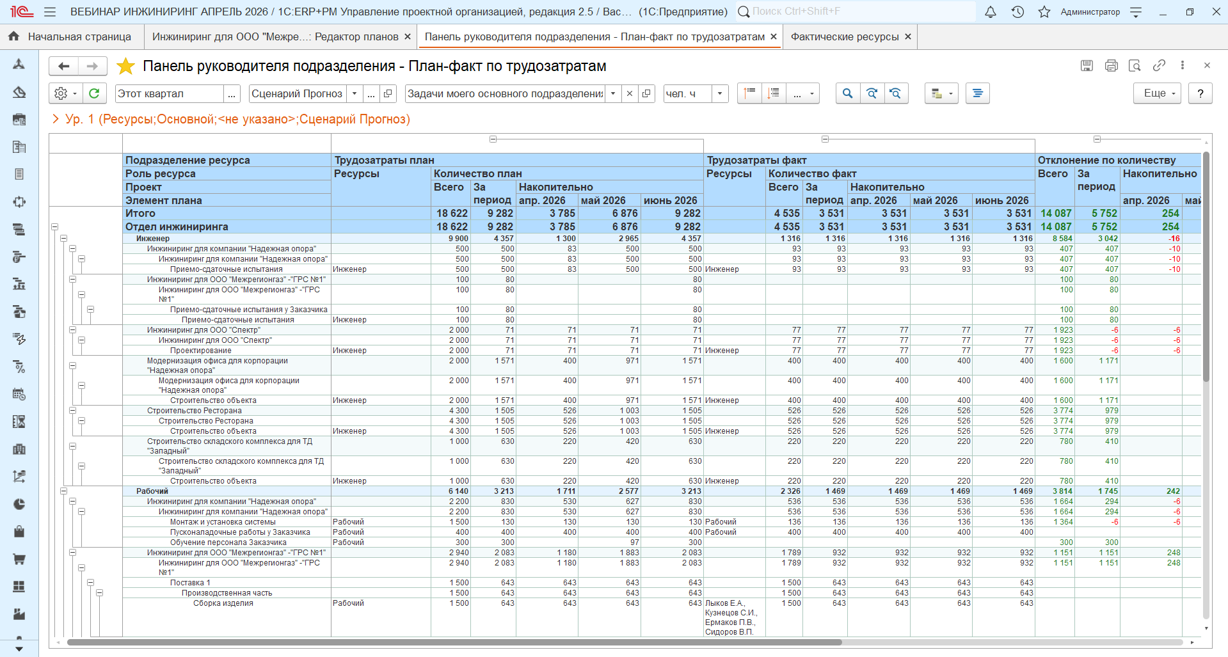Screen dimensions: 1228x657
Task: Close the Редактор планов tab
Action: pyautogui.click(x=408, y=37)
